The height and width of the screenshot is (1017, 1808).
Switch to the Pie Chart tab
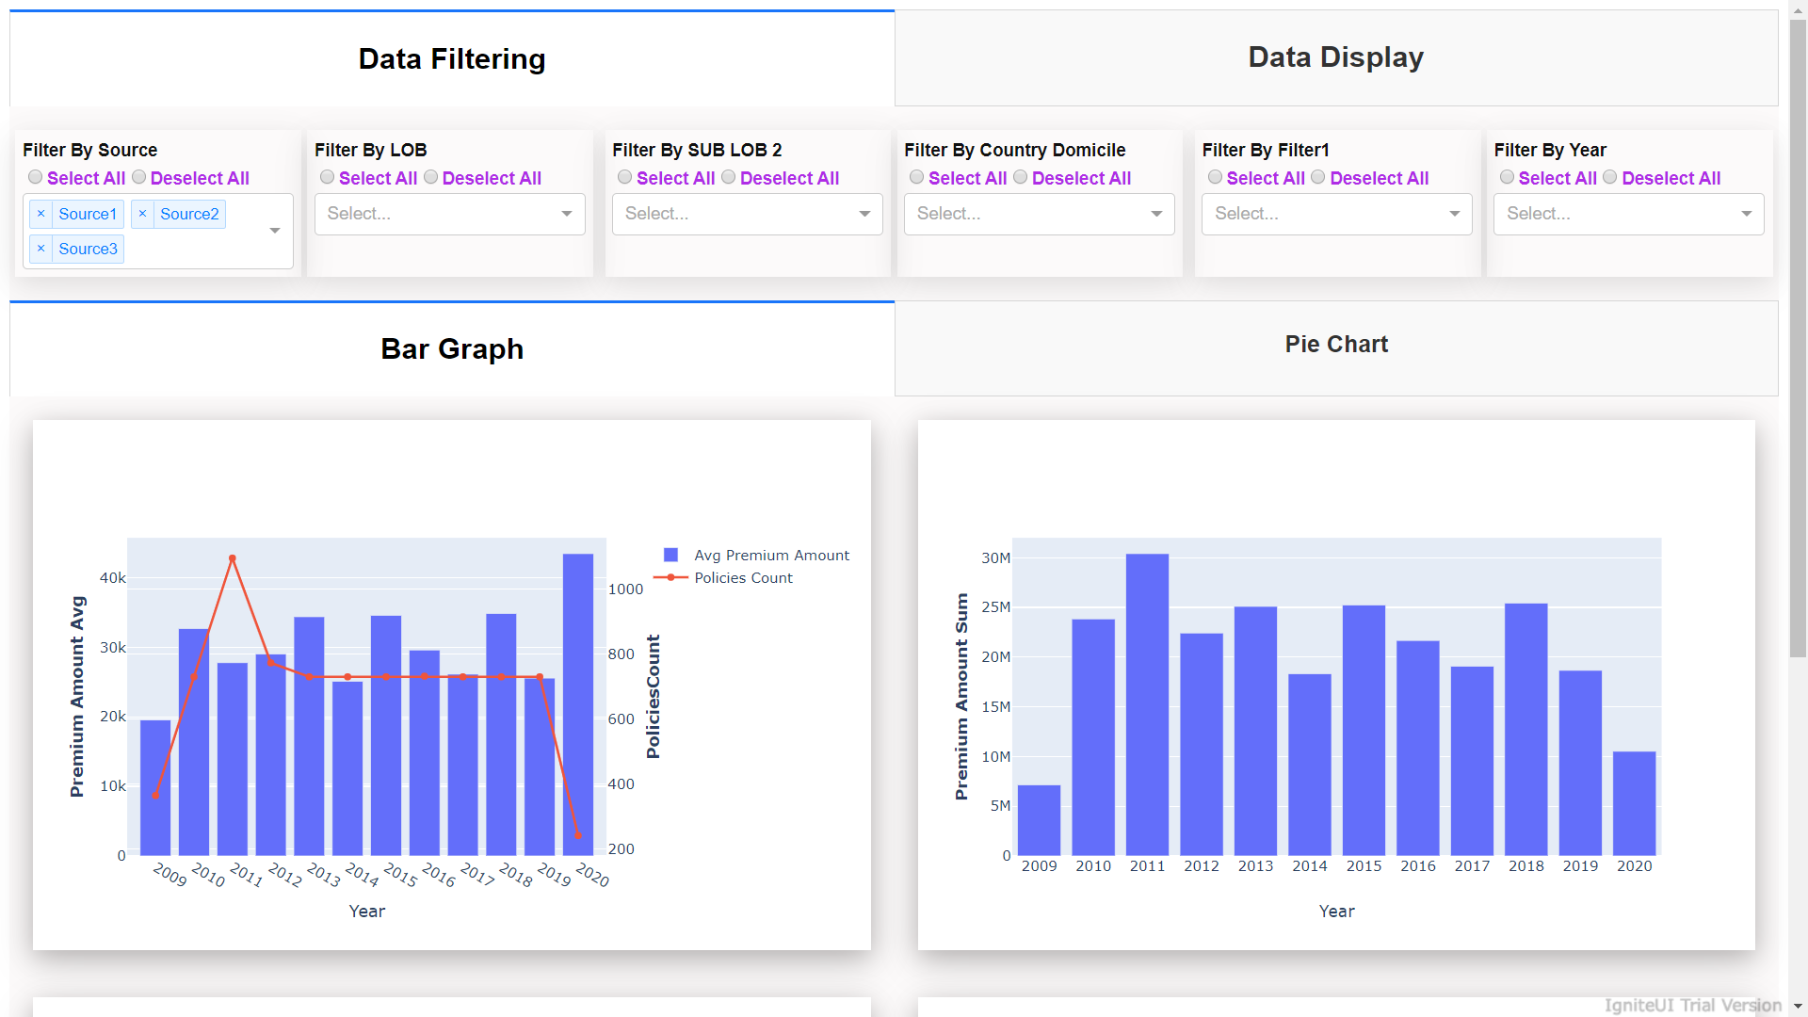click(1335, 345)
